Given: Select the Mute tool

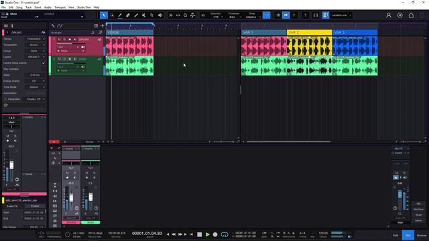Looking at the screenshot, I should click(x=143, y=15).
